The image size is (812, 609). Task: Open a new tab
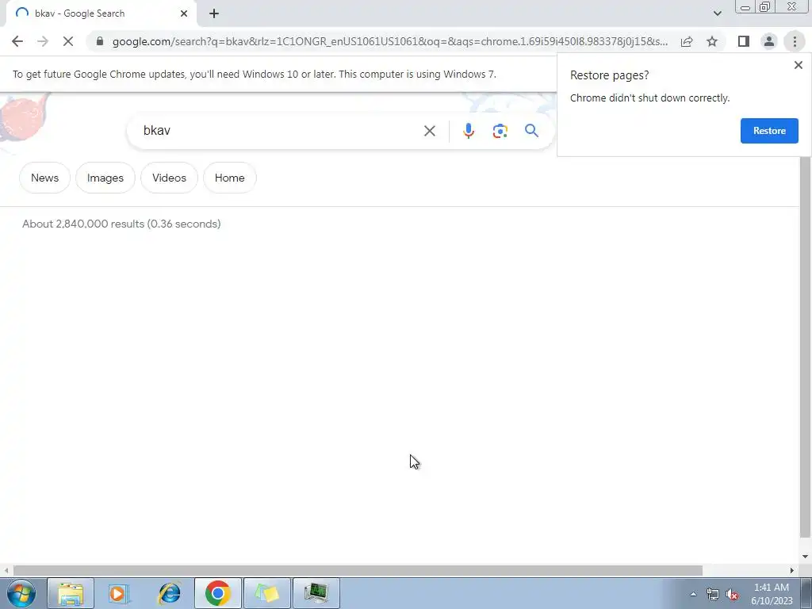click(x=214, y=13)
